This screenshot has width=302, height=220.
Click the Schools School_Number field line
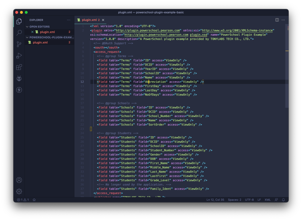(153, 116)
